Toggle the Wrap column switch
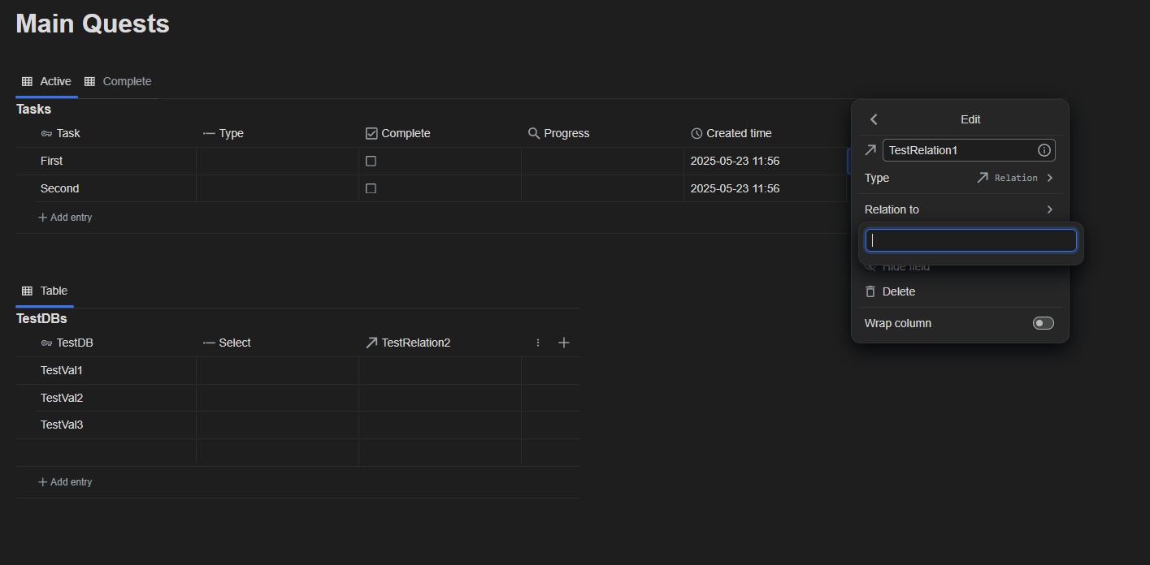This screenshot has width=1150, height=565. pos(1043,323)
